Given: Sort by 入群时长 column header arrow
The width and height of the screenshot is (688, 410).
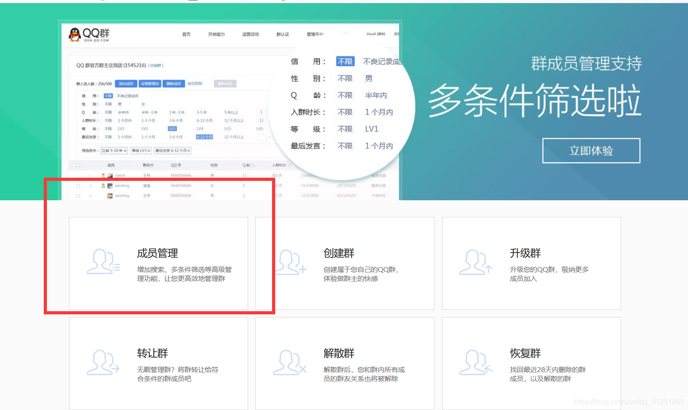Looking at the screenshot, I should coord(289,165).
